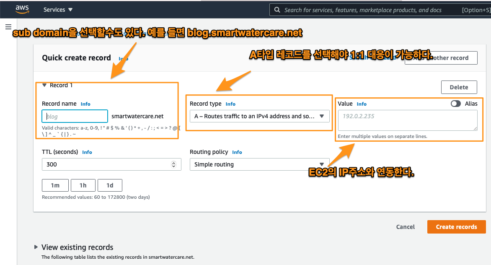
Task: Open Info link next to Routing policy
Action: click(x=237, y=152)
